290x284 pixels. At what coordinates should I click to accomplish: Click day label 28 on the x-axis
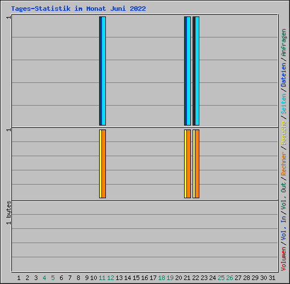tap(246, 278)
